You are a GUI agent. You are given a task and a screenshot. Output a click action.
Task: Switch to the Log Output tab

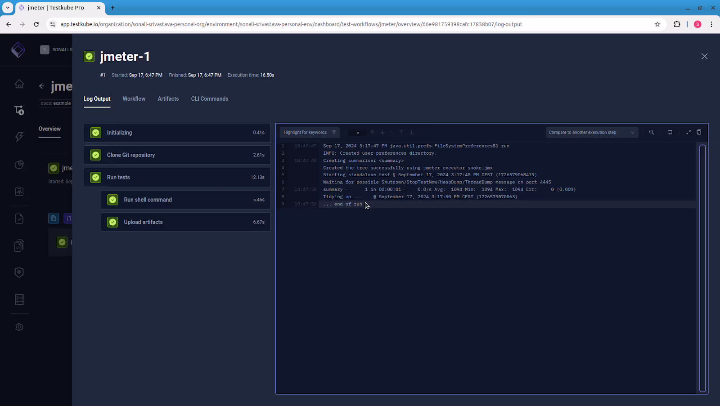pos(97,99)
